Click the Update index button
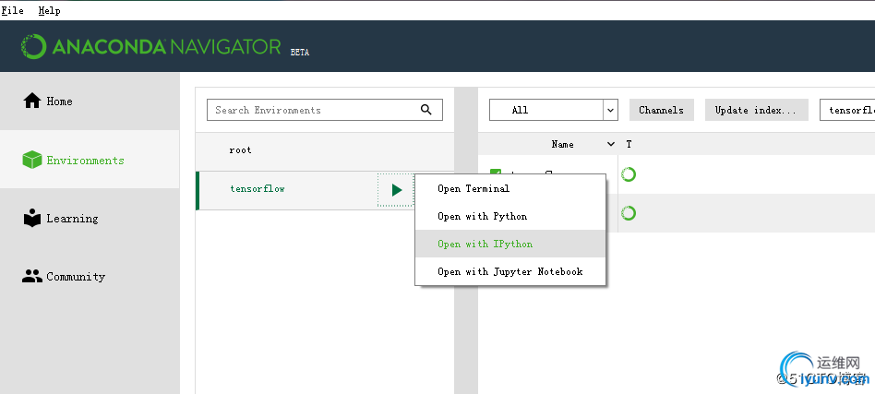Viewport: 875px width, 394px height. click(757, 110)
